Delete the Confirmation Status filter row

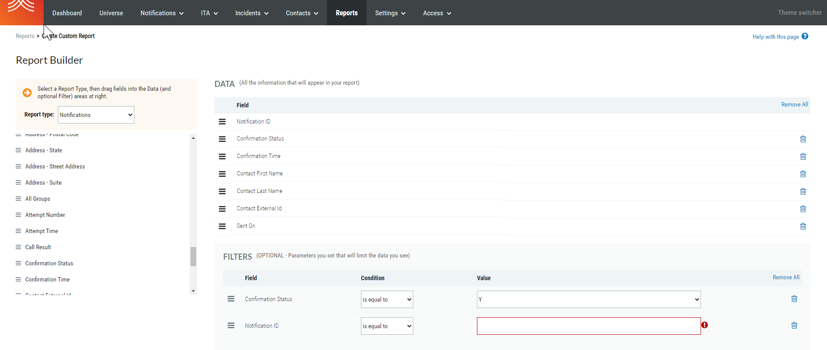(794, 299)
